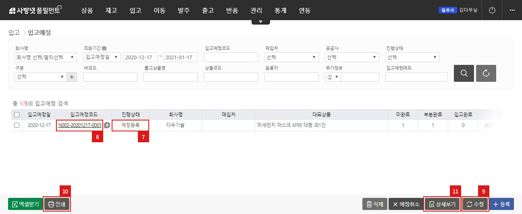This screenshot has height=214, width=522.
Task: Click the plus icon next to 구분
Action: 72,77
